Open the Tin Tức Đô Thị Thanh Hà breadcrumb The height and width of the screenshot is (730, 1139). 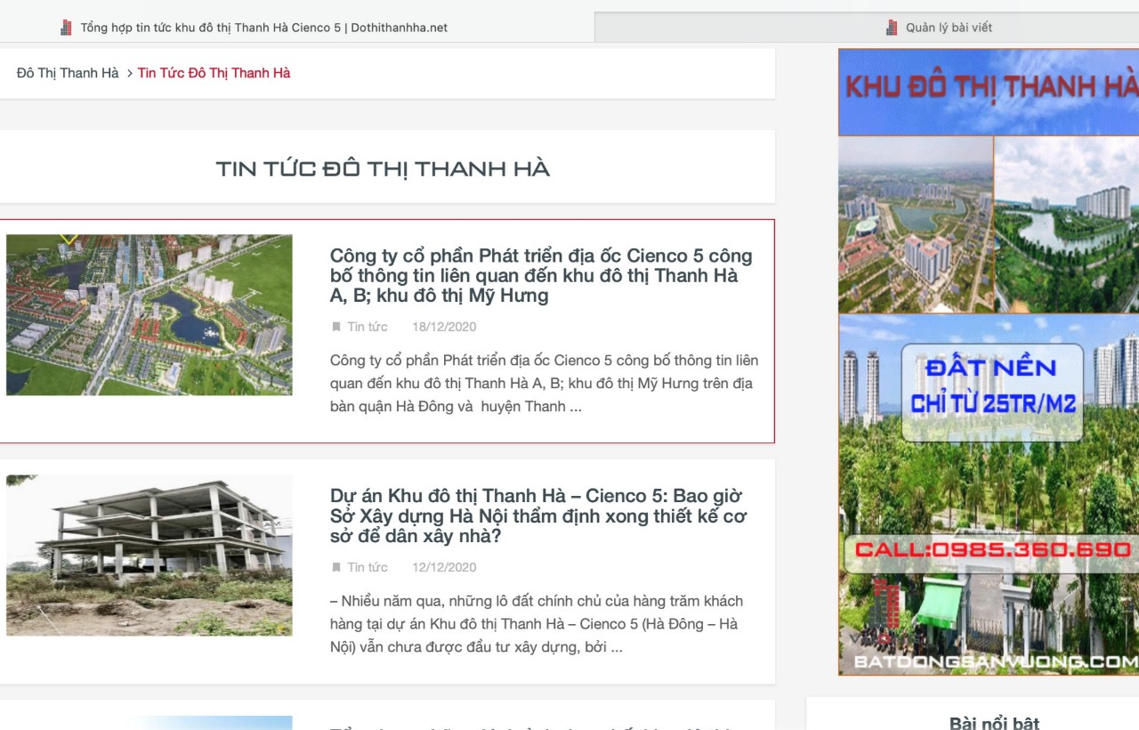click(x=214, y=73)
